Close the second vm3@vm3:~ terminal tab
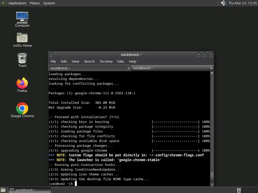 [x=211, y=68]
